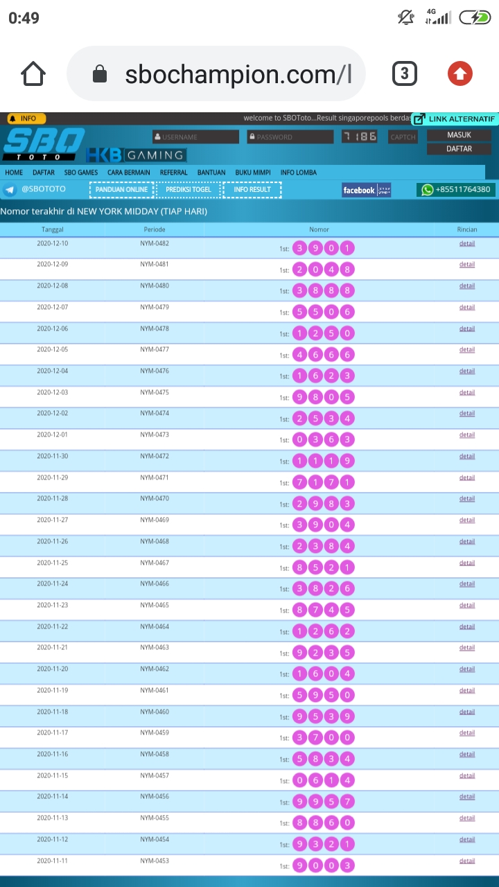The width and height of the screenshot is (499, 887).
Task: Tap the browser address bar URL
Action: pyautogui.click(x=237, y=74)
